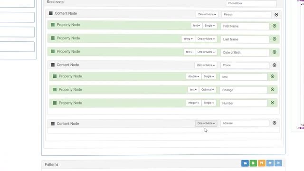
Task: Click the Phone name input field
Action: coord(245,65)
